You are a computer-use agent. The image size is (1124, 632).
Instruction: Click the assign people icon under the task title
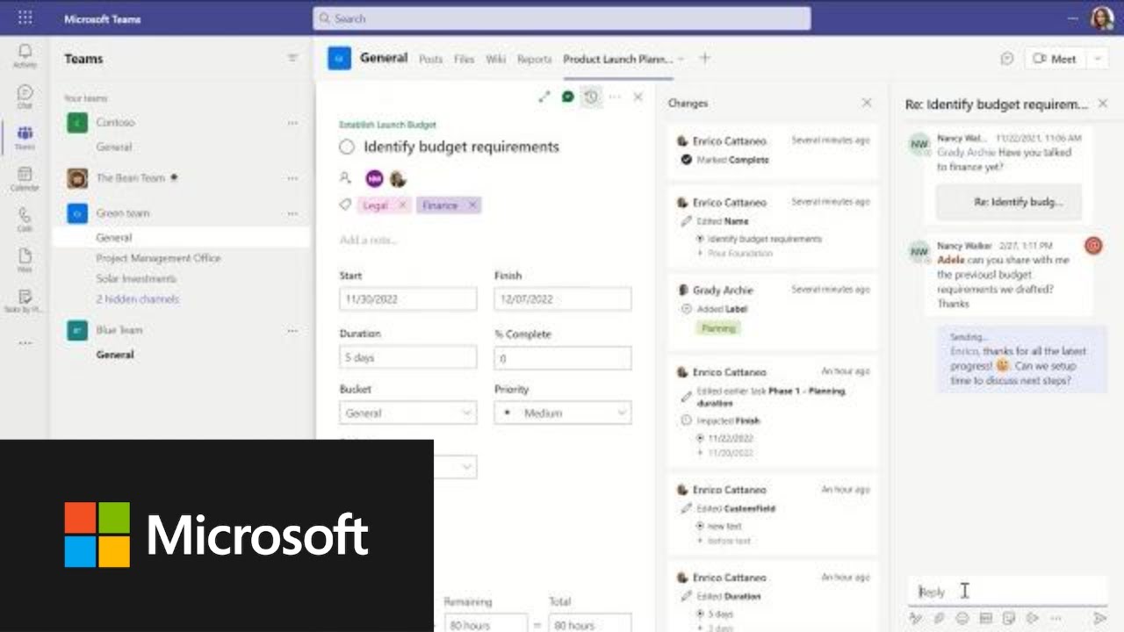pyautogui.click(x=346, y=178)
